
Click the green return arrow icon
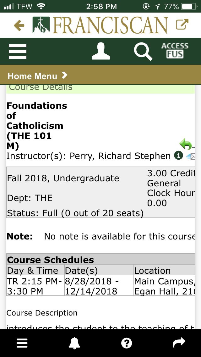(186, 144)
